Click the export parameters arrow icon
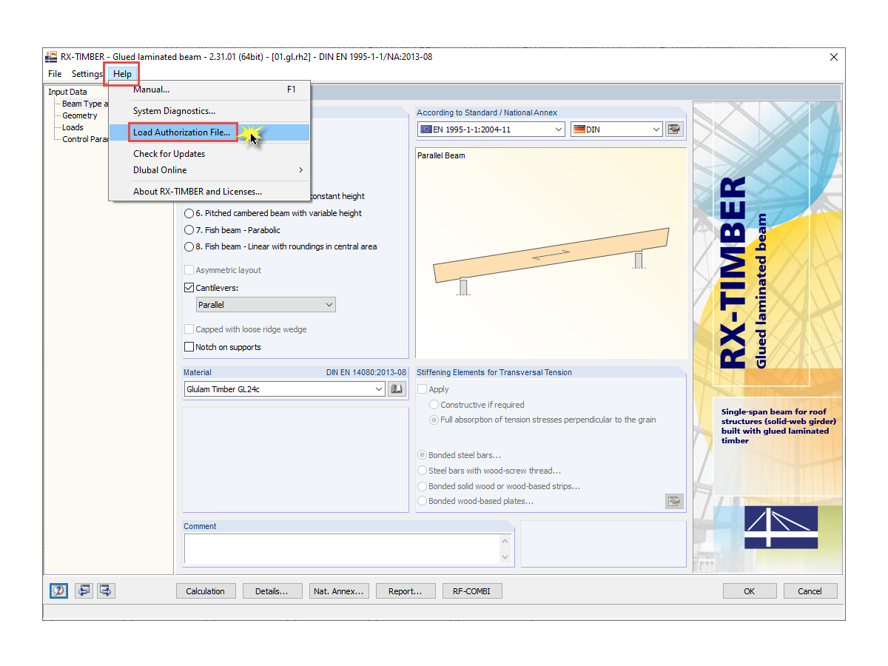Viewport: 888px width, 666px height. pos(104,591)
